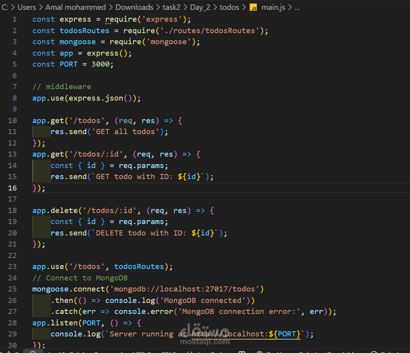Click '${PORT}' template expression on line 29
Viewport: 410px width, 353px height.
(284, 334)
